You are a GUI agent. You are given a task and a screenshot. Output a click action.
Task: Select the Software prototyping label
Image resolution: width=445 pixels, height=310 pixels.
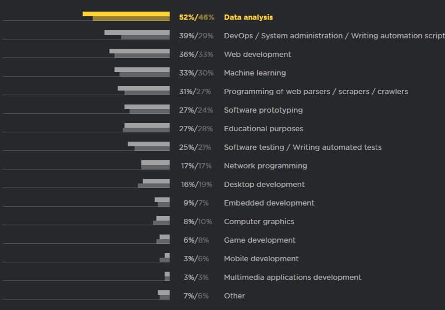tap(263, 110)
